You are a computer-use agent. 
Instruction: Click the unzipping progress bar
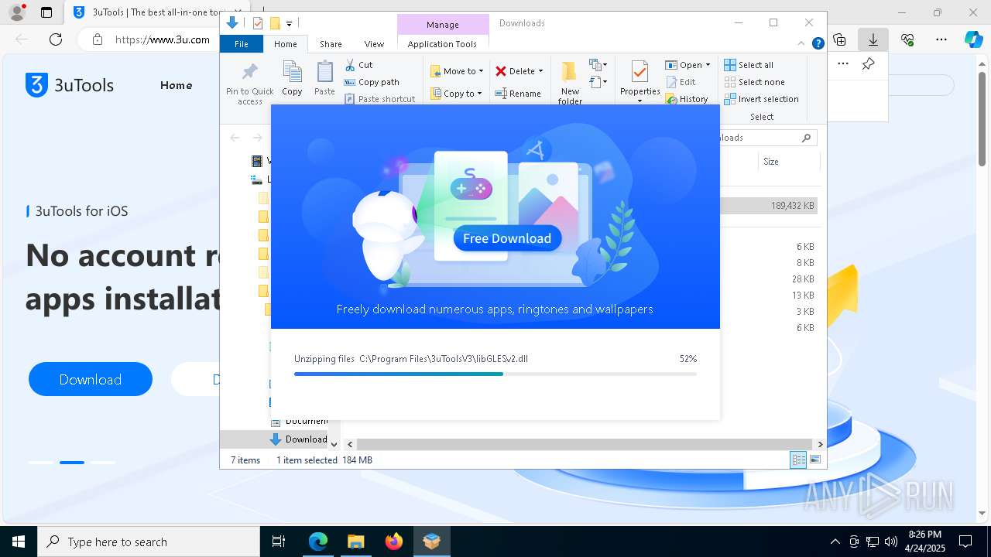pos(495,374)
